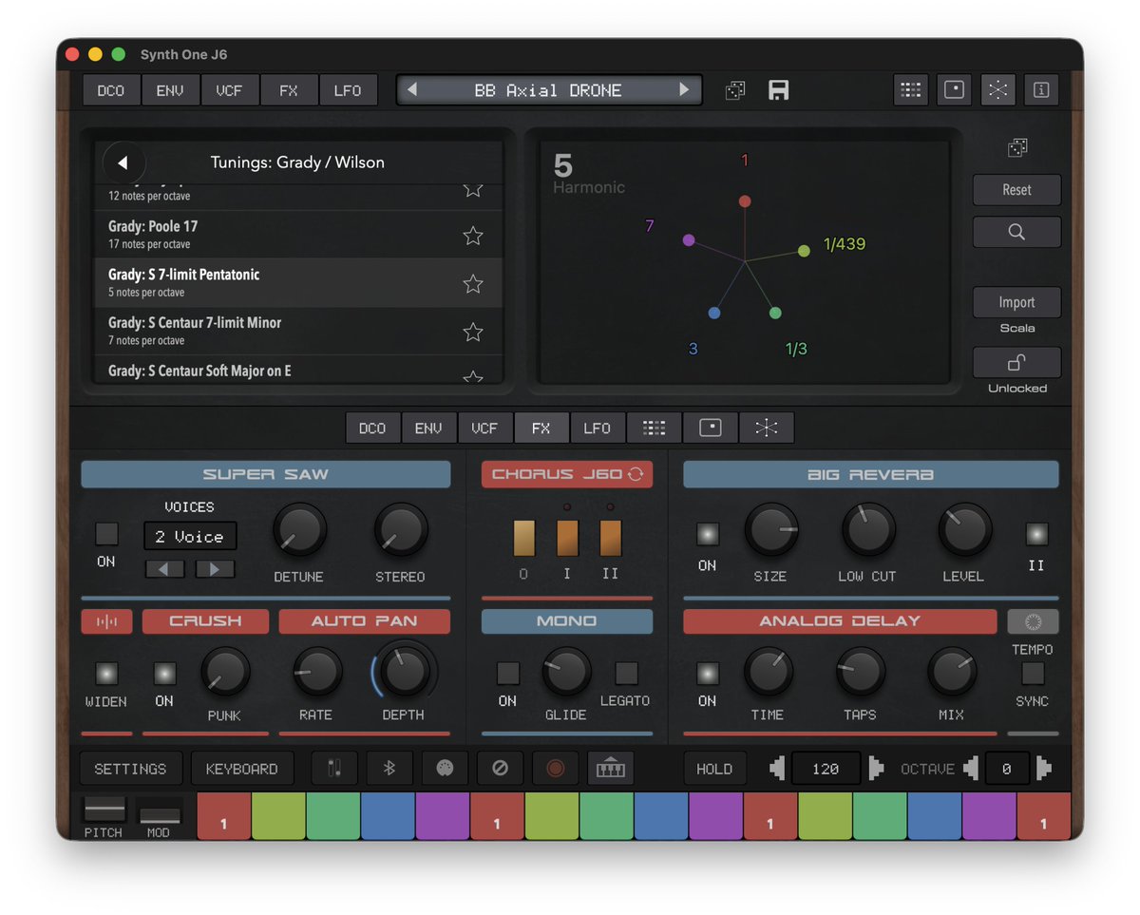Toggle the piano keyboard icon
Viewport: 1140px width, 915px height.
click(x=610, y=769)
